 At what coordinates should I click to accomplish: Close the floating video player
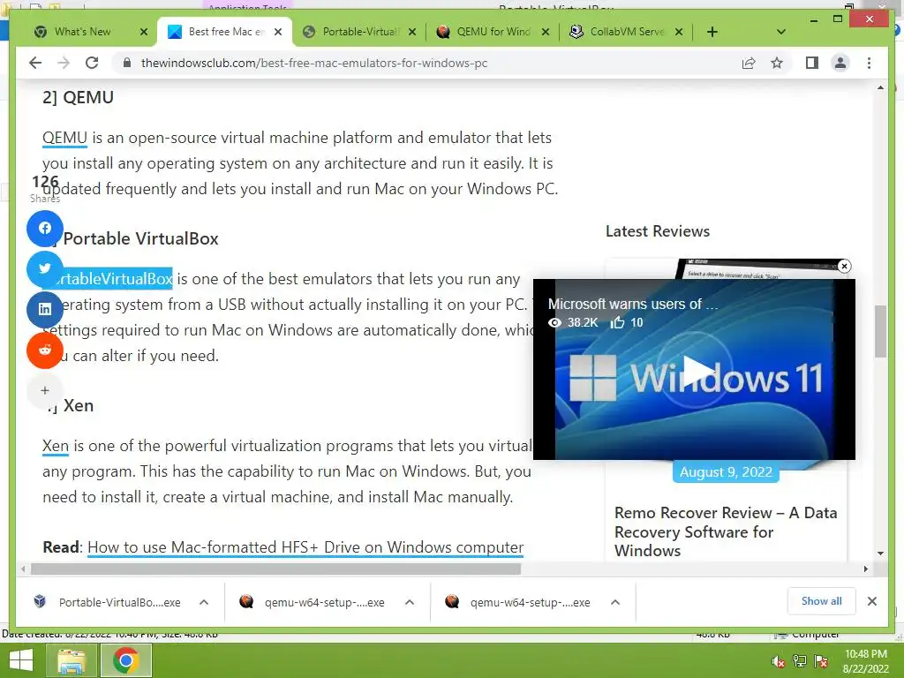pyautogui.click(x=844, y=266)
